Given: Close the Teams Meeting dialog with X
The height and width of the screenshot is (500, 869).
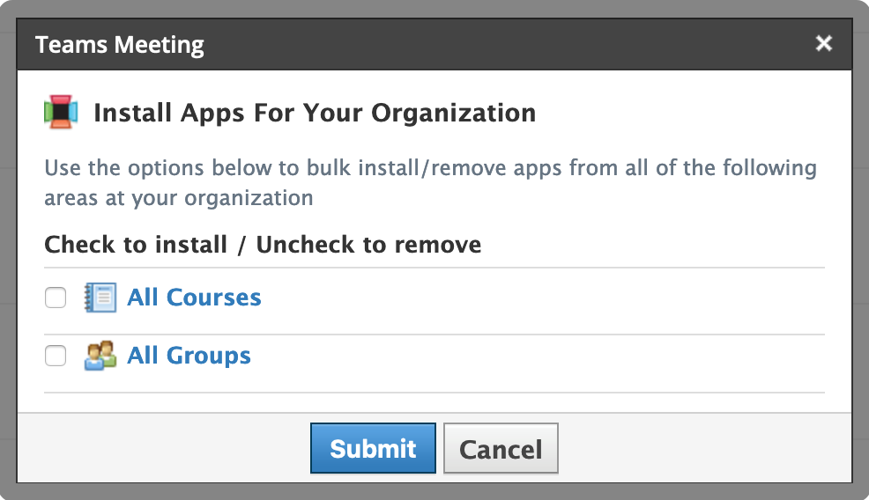Looking at the screenshot, I should coord(824,43).
